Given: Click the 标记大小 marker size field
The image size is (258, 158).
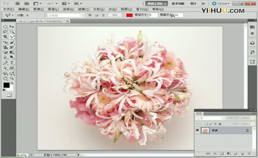Looking at the screenshot, I should [153, 15].
